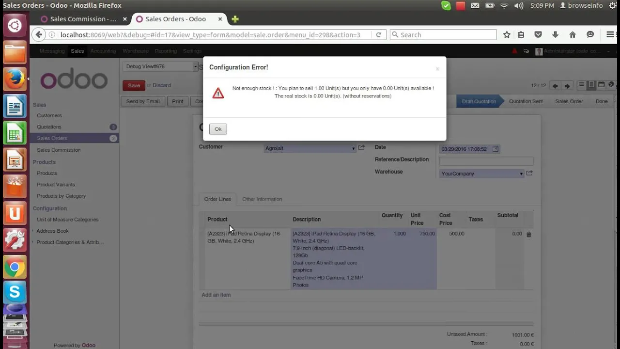Click the red warning triangle in the dialog
The width and height of the screenshot is (620, 349).
(x=218, y=93)
